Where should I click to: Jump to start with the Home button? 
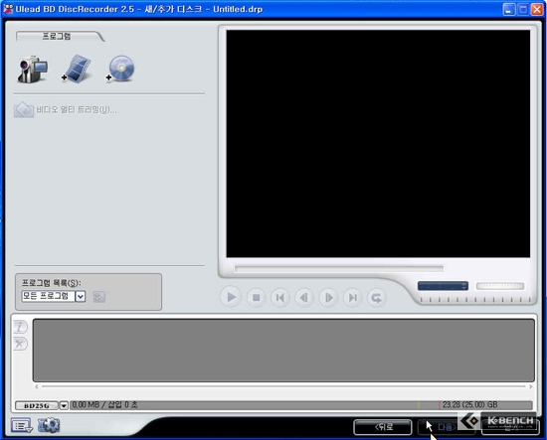coord(279,298)
